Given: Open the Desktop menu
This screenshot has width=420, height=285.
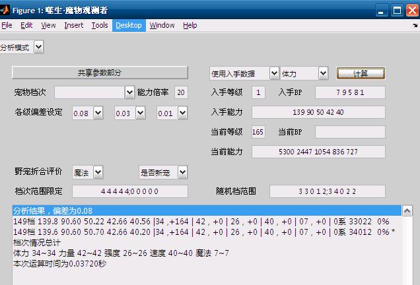Looking at the screenshot, I should tap(128, 25).
